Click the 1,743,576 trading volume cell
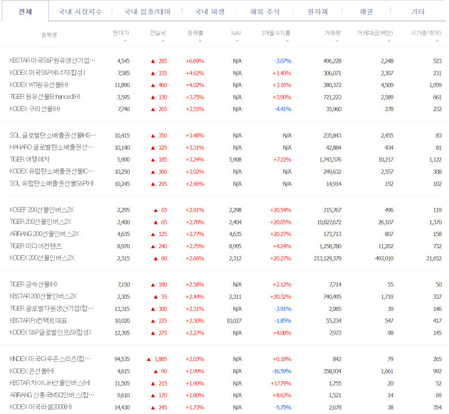Screen dimensions: 449x414 (330, 159)
